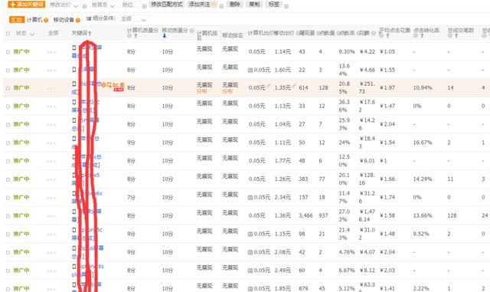The width and height of the screenshot is (490, 292).
Task: Click edit pencil next to 1.35元 mobile bid
Action: (x=294, y=86)
